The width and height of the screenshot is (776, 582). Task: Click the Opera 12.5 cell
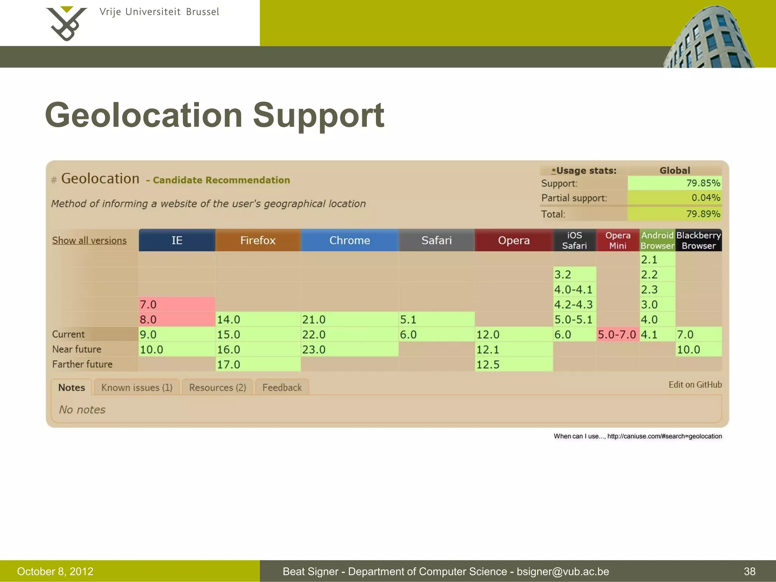(x=514, y=364)
